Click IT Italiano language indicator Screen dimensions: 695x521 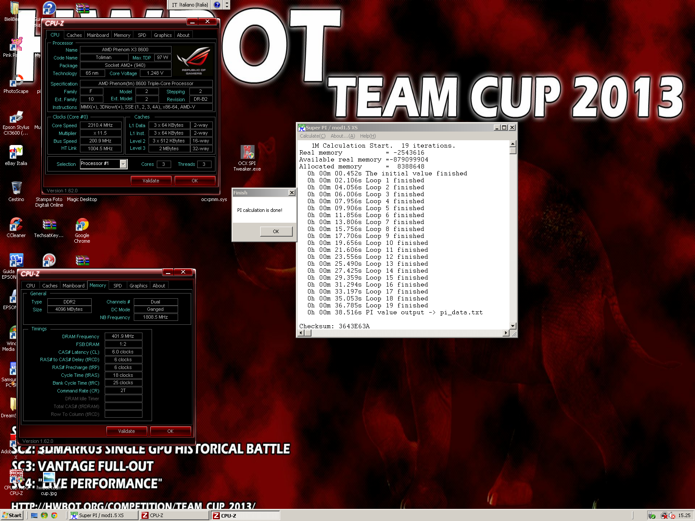pyautogui.click(x=190, y=5)
